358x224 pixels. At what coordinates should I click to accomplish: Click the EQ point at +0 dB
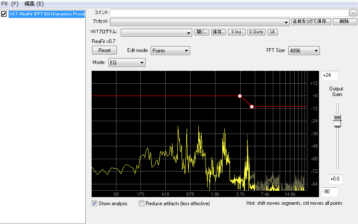[240, 96]
